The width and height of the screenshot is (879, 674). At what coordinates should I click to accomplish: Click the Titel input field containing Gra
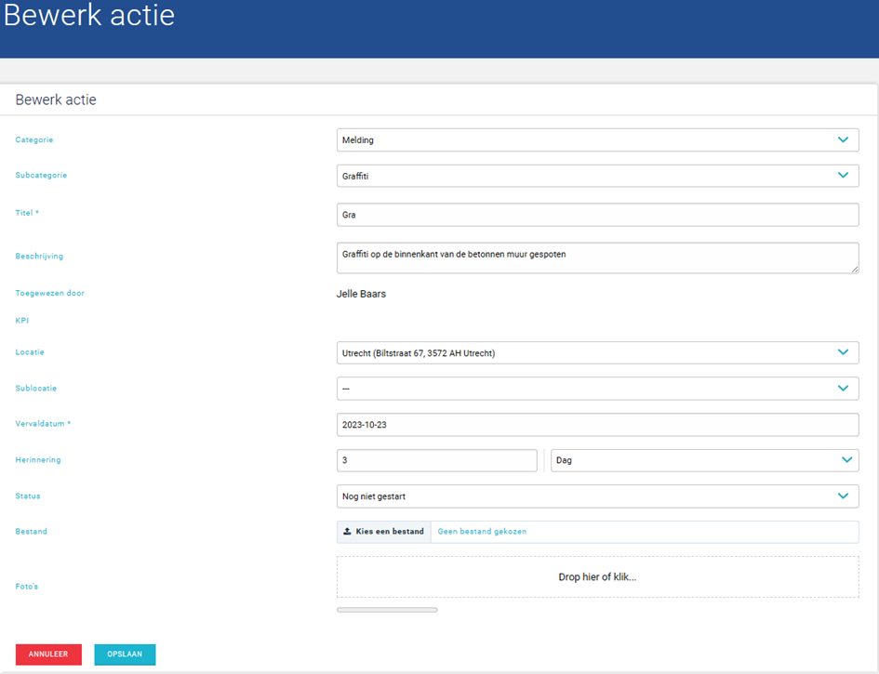[x=597, y=215]
